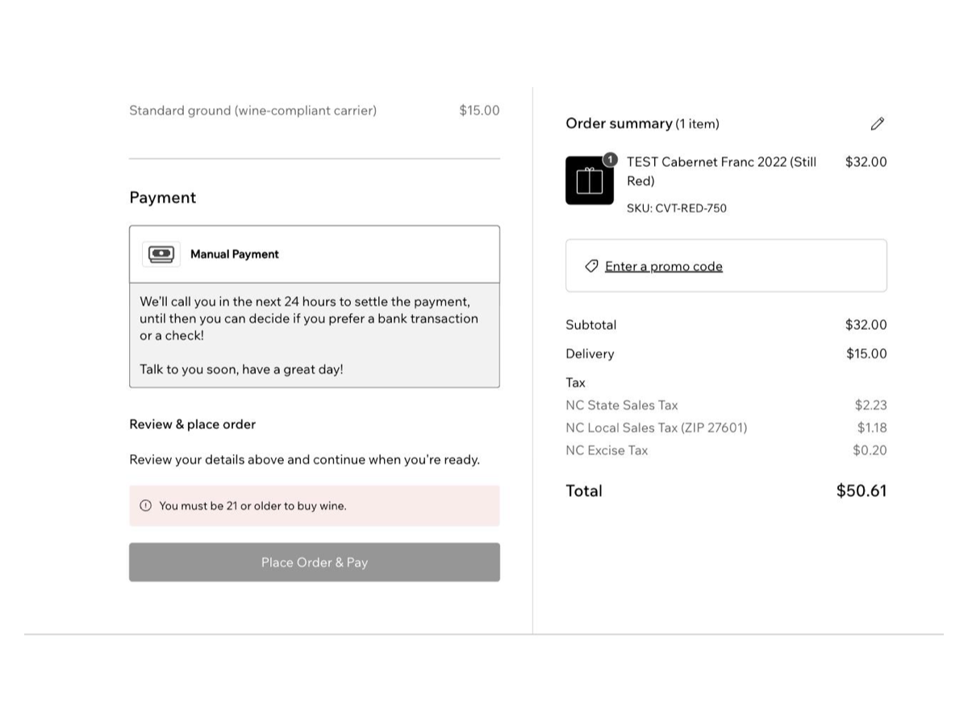The image size is (968, 726).
Task: Click the TEST Cabernet Franc 2022 product name
Action: (x=722, y=171)
